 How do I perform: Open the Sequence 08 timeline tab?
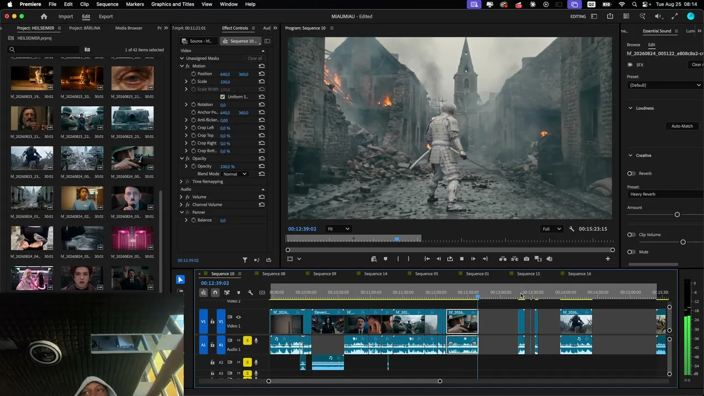[274, 274]
